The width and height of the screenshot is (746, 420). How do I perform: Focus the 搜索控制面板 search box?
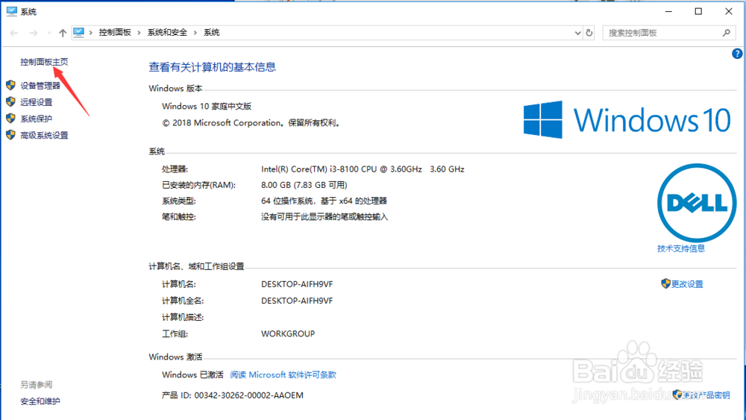669,33
